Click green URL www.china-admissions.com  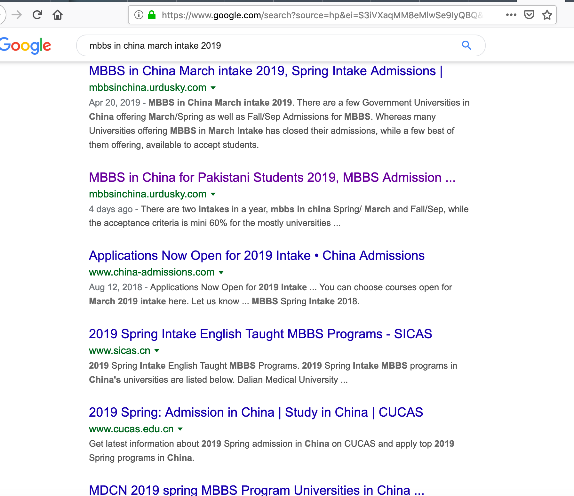(x=152, y=272)
